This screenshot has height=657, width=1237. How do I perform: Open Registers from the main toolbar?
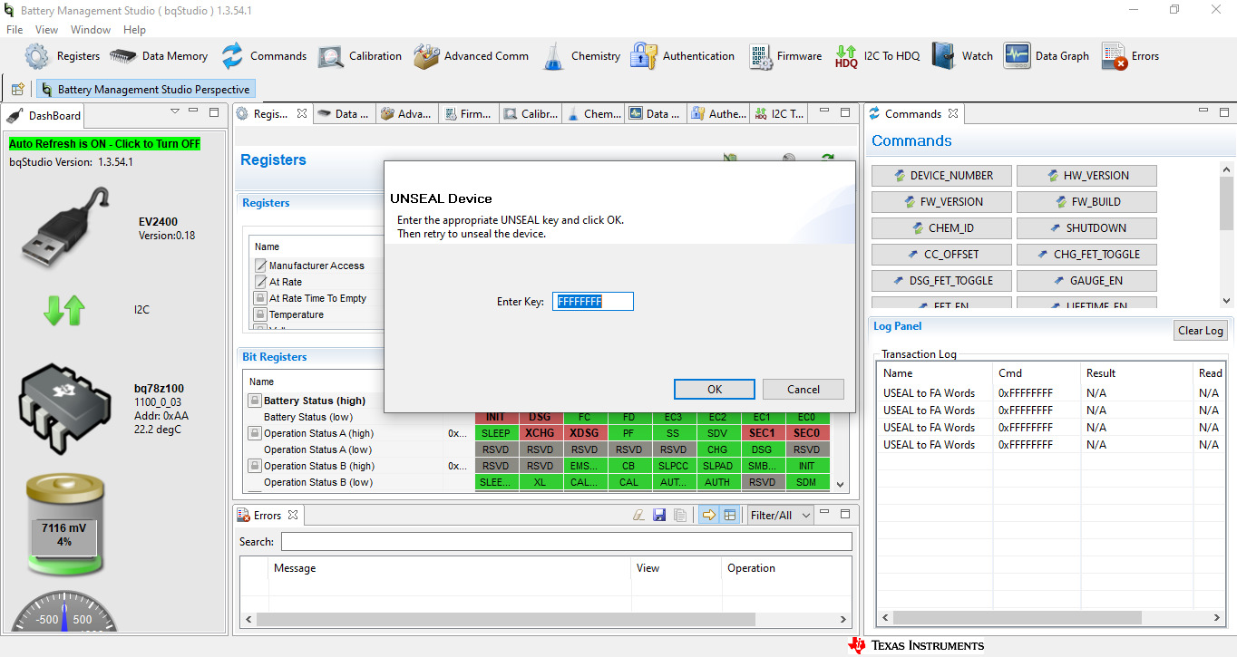[x=62, y=56]
